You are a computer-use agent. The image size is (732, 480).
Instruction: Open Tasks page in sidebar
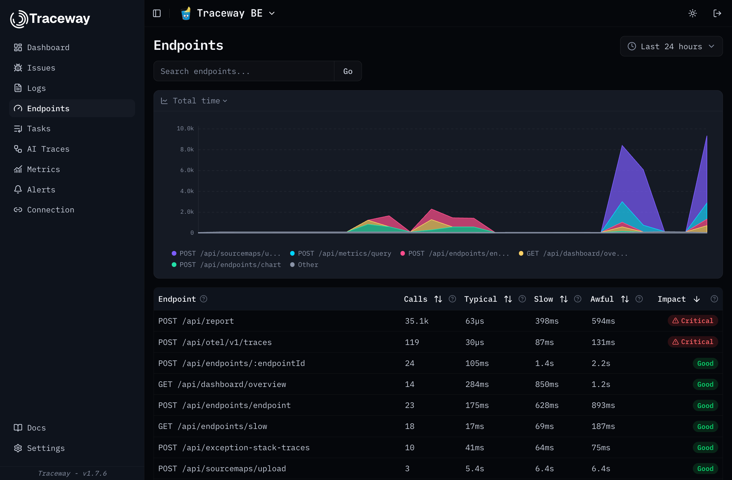tap(72, 128)
